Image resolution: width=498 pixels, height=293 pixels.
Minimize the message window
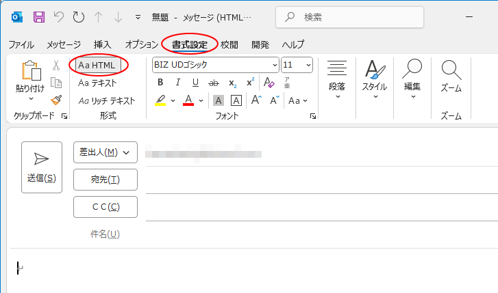[469, 17]
